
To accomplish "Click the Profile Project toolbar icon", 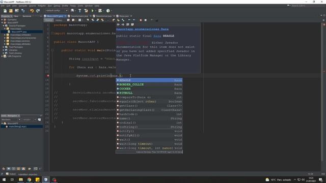I will (108, 11).
